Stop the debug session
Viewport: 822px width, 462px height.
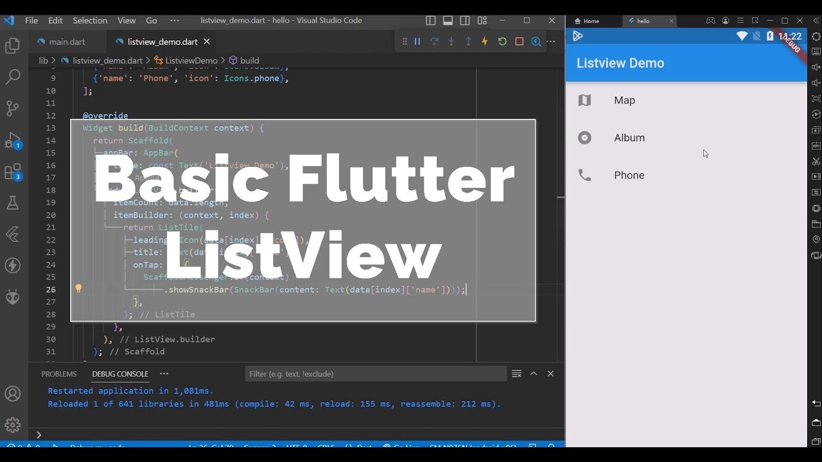pyautogui.click(x=519, y=42)
